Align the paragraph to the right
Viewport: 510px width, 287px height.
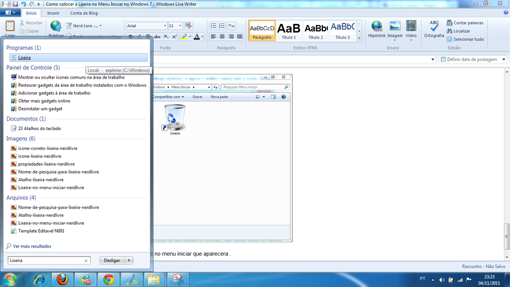231,36
